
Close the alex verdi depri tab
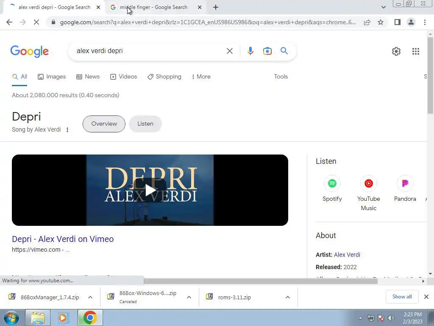98,7
